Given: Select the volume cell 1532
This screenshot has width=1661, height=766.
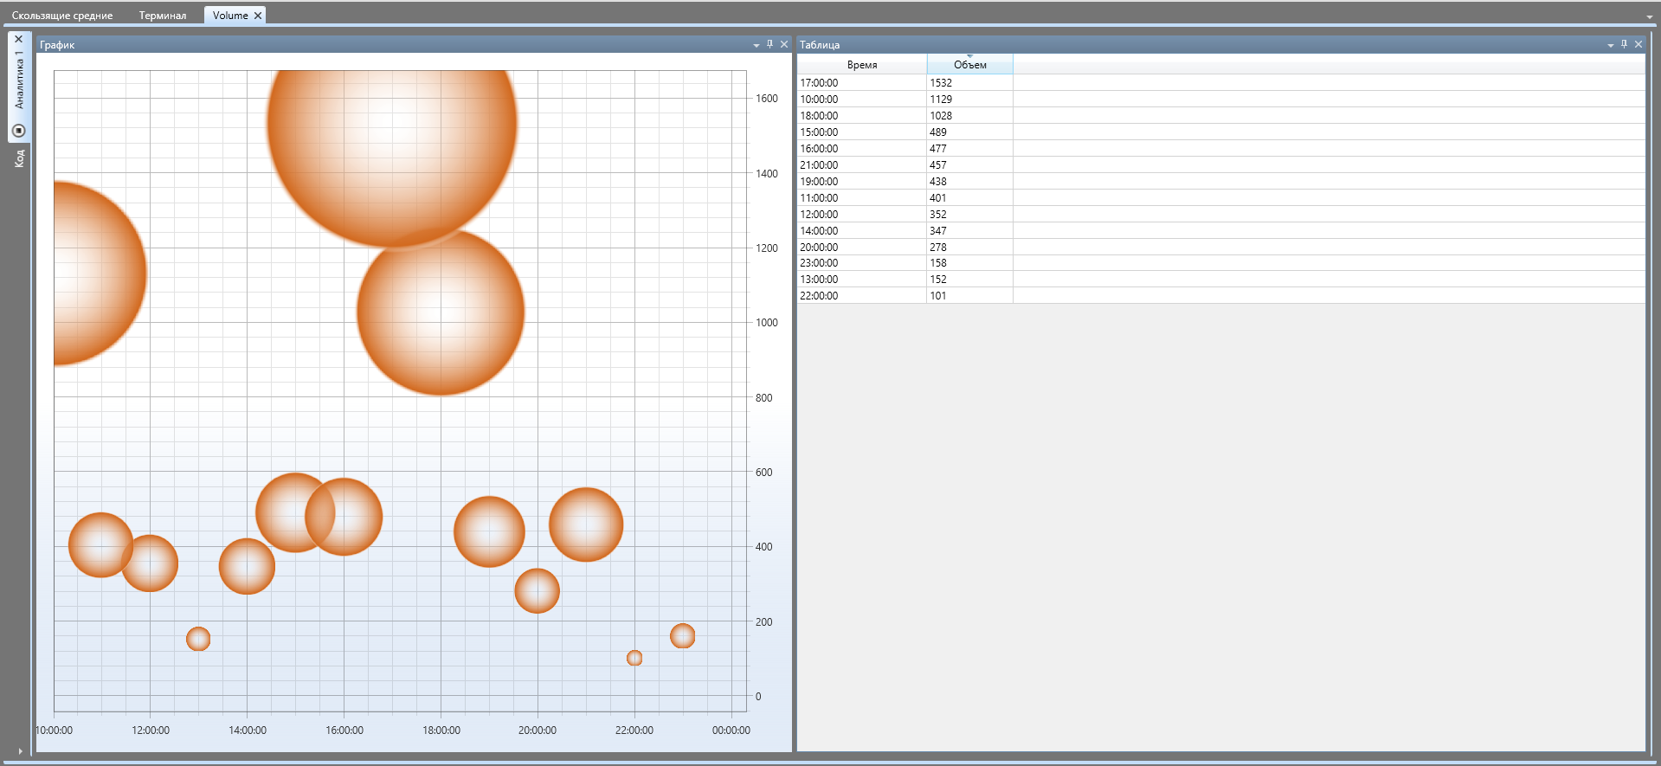Looking at the screenshot, I should pyautogui.click(x=970, y=83).
